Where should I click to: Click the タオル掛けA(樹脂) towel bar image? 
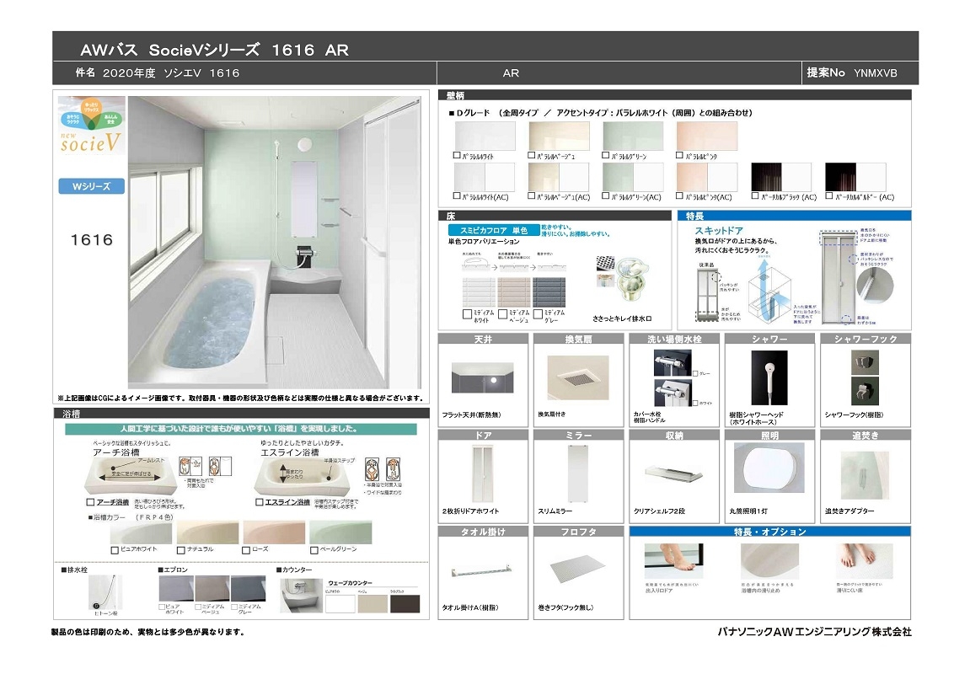coord(482,571)
